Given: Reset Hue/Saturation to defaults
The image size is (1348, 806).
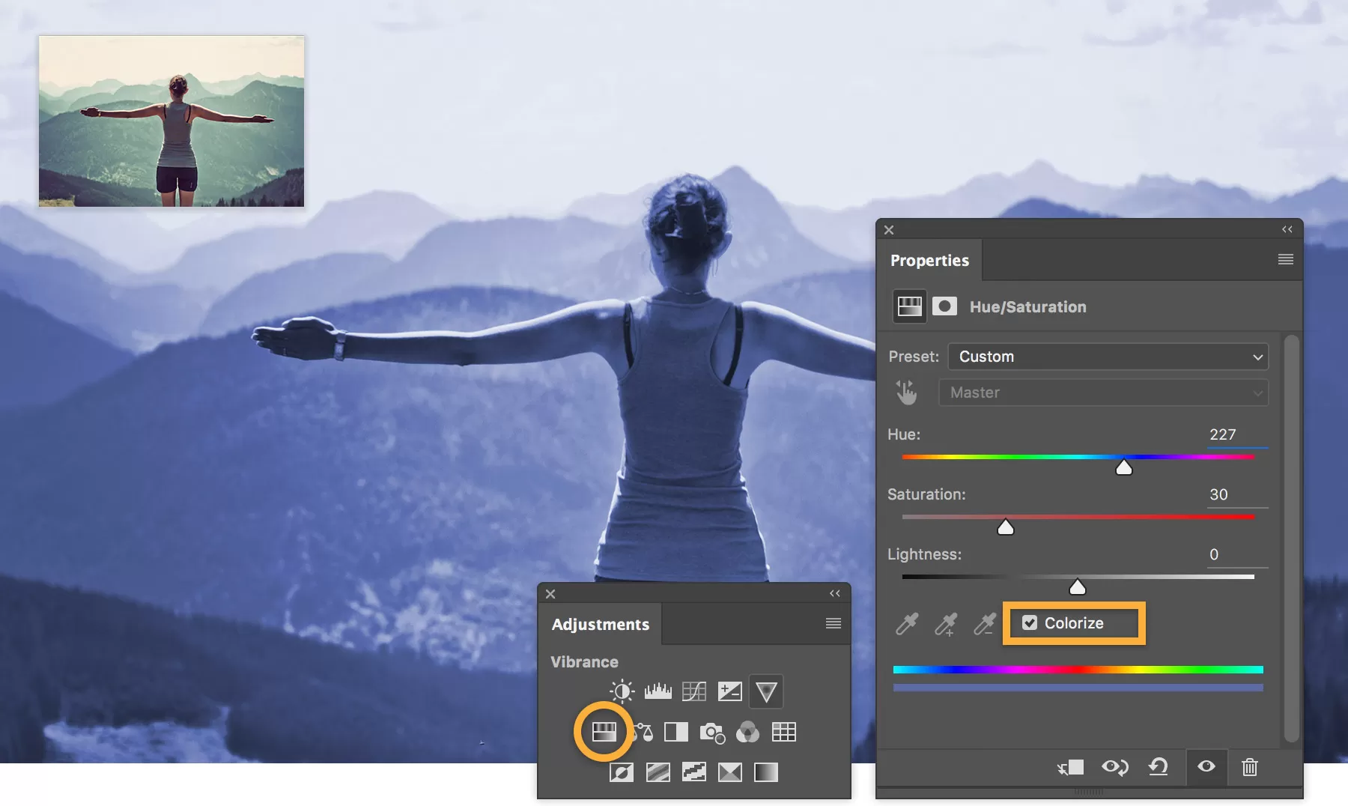Looking at the screenshot, I should pyautogui.click(x=1159, y=767).
